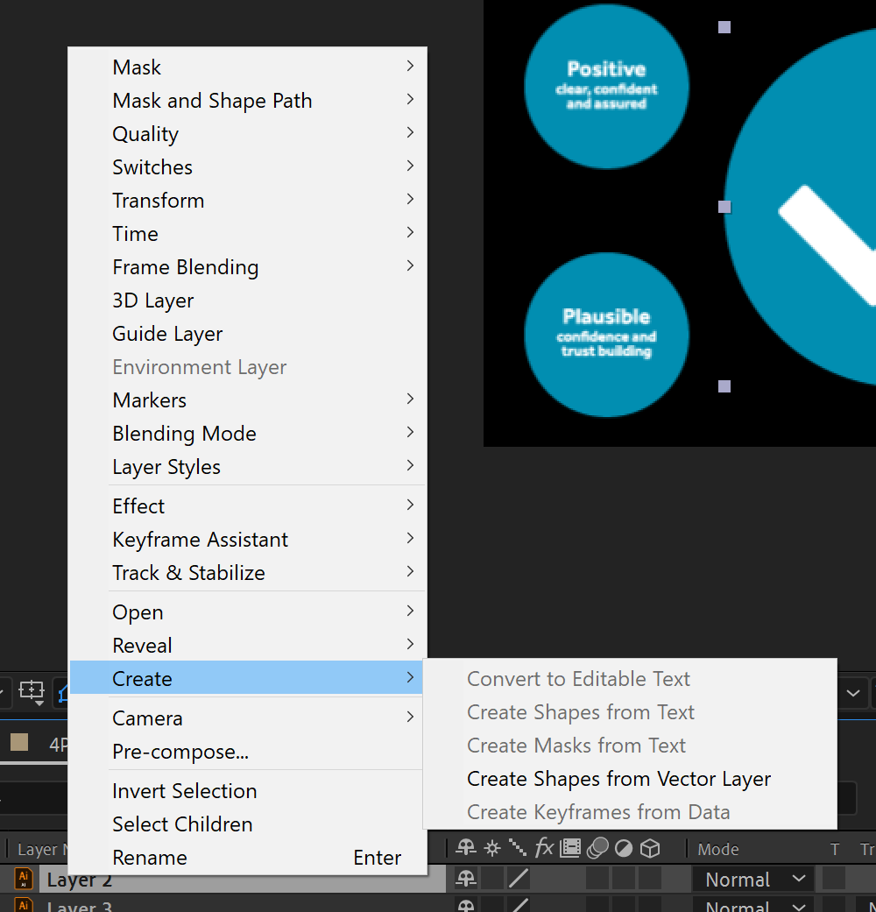
Task: Click Rename in the context menu
Action: pos(150,858)
